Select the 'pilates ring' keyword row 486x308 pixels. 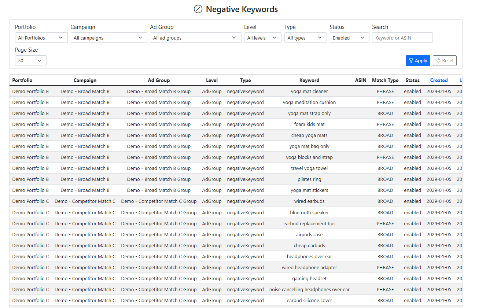[x=309, y=179]
